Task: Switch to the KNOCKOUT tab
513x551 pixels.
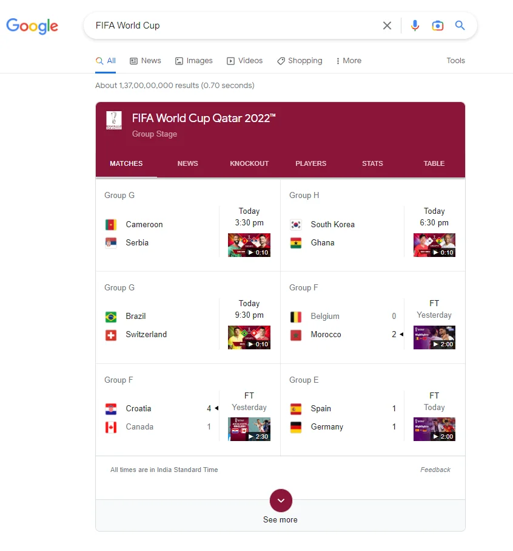Action: click(249, 163)
